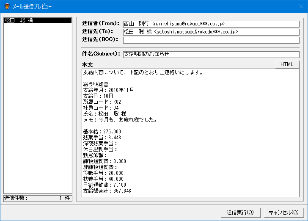Click the 勤怠減額 line

(x=95, y=155)
